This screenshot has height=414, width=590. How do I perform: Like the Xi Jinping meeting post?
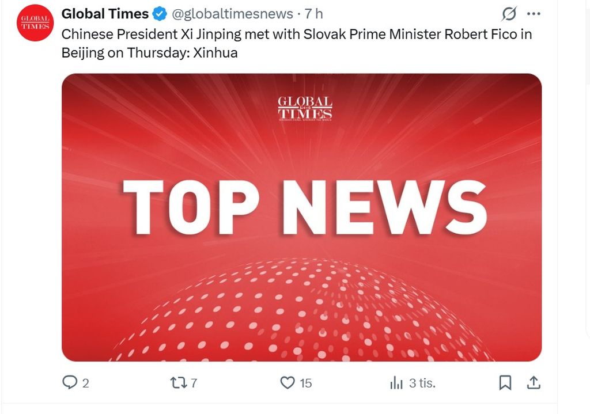[287, 382]
